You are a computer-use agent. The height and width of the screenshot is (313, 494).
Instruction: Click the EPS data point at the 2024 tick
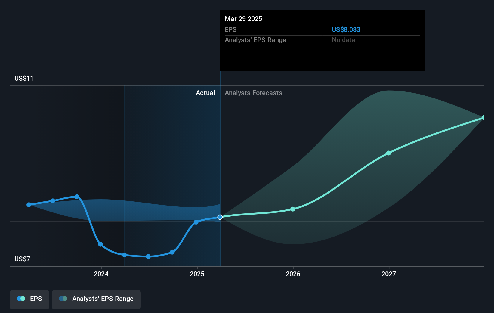pos(100,244)
